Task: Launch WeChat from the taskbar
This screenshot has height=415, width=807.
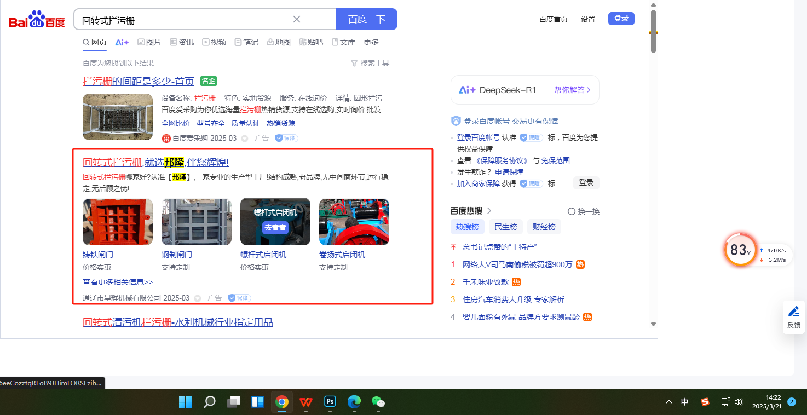Action: pos(378,402)
